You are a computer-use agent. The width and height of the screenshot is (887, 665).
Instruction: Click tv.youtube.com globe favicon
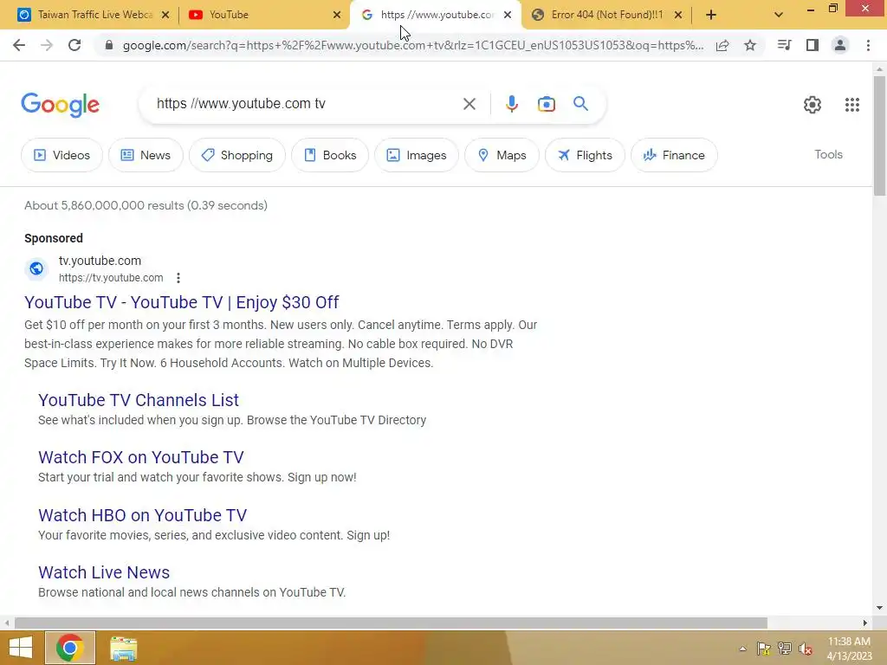(36, 268)
